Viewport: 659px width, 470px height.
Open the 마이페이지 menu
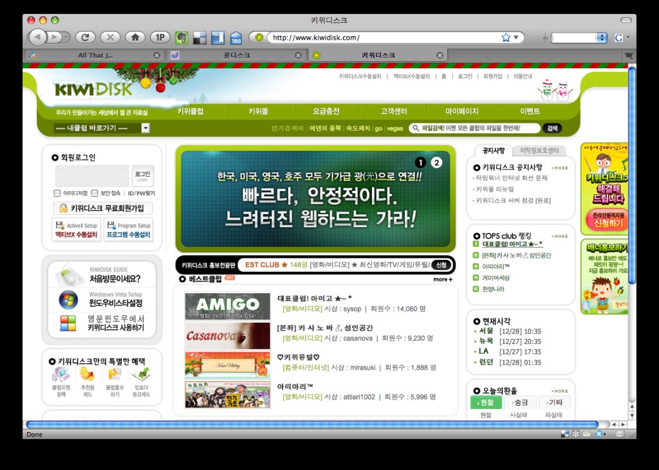pyautogui.click(x=462, y=111)
